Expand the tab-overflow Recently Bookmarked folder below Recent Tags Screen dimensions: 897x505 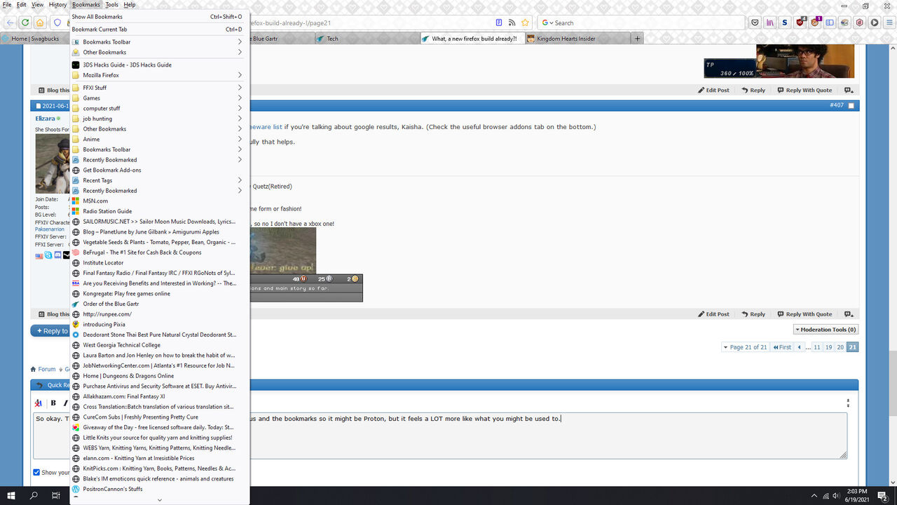click(160, 191)
